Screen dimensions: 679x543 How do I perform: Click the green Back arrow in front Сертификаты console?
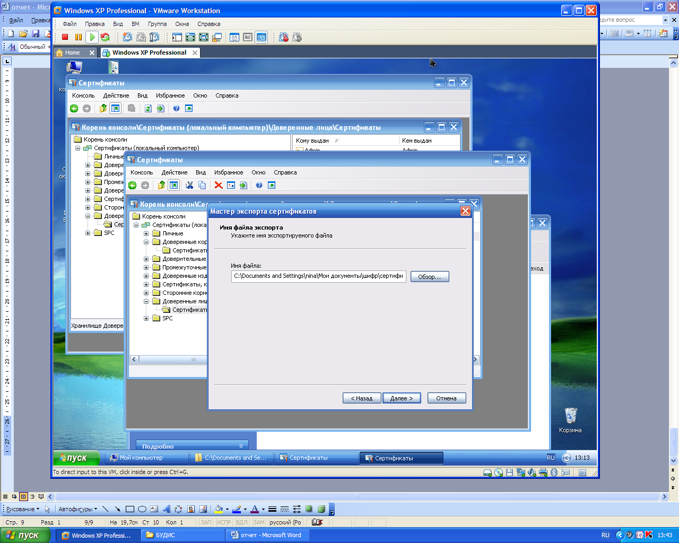(x=133, y=185)
